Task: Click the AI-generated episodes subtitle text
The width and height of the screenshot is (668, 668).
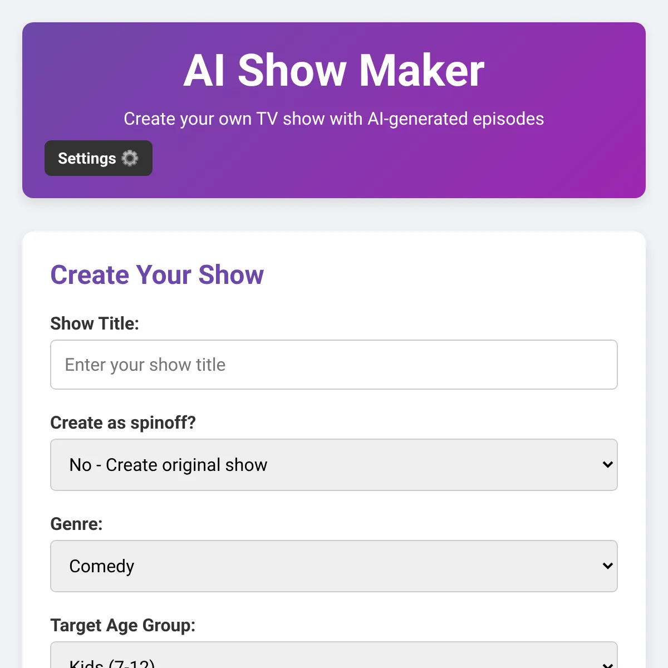Action: point(334,119)
